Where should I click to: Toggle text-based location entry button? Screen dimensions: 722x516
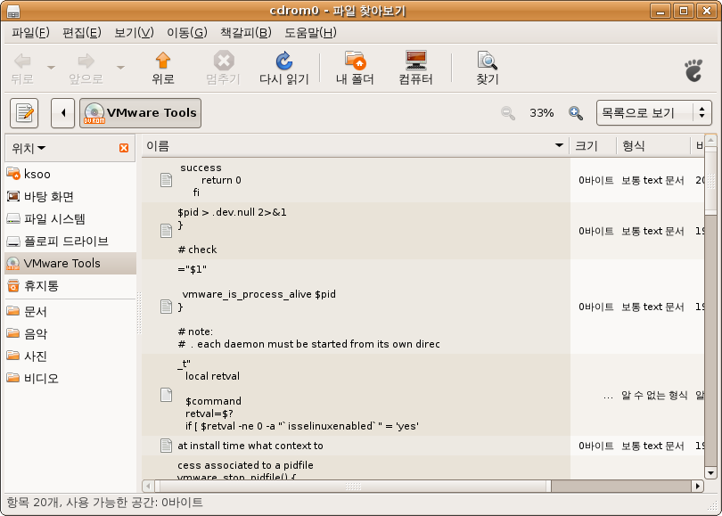click(24, 113)
